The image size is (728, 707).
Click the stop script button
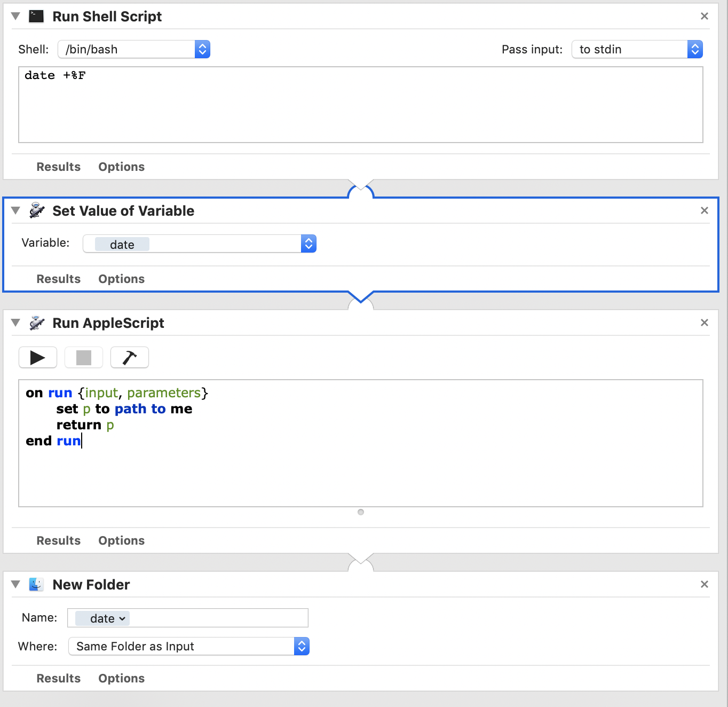coord(84,357)
